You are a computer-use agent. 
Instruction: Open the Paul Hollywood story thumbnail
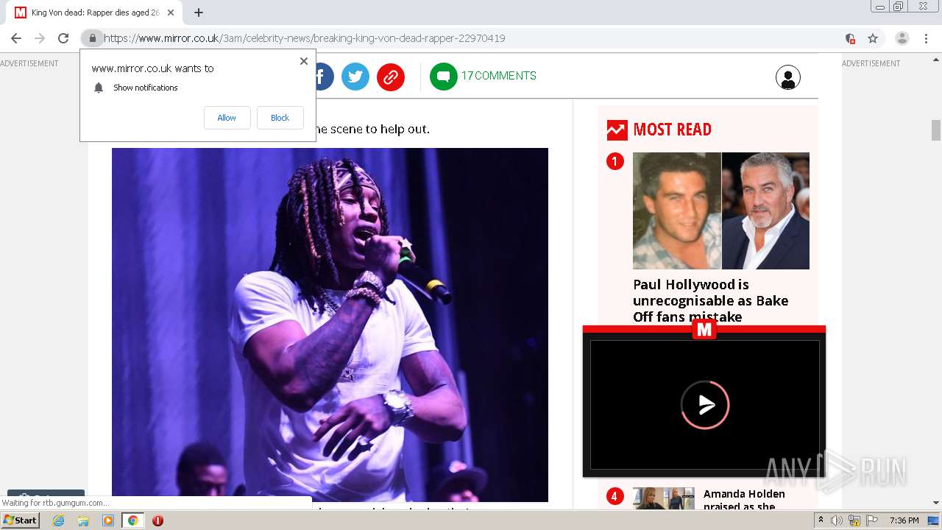pos(721,211)
